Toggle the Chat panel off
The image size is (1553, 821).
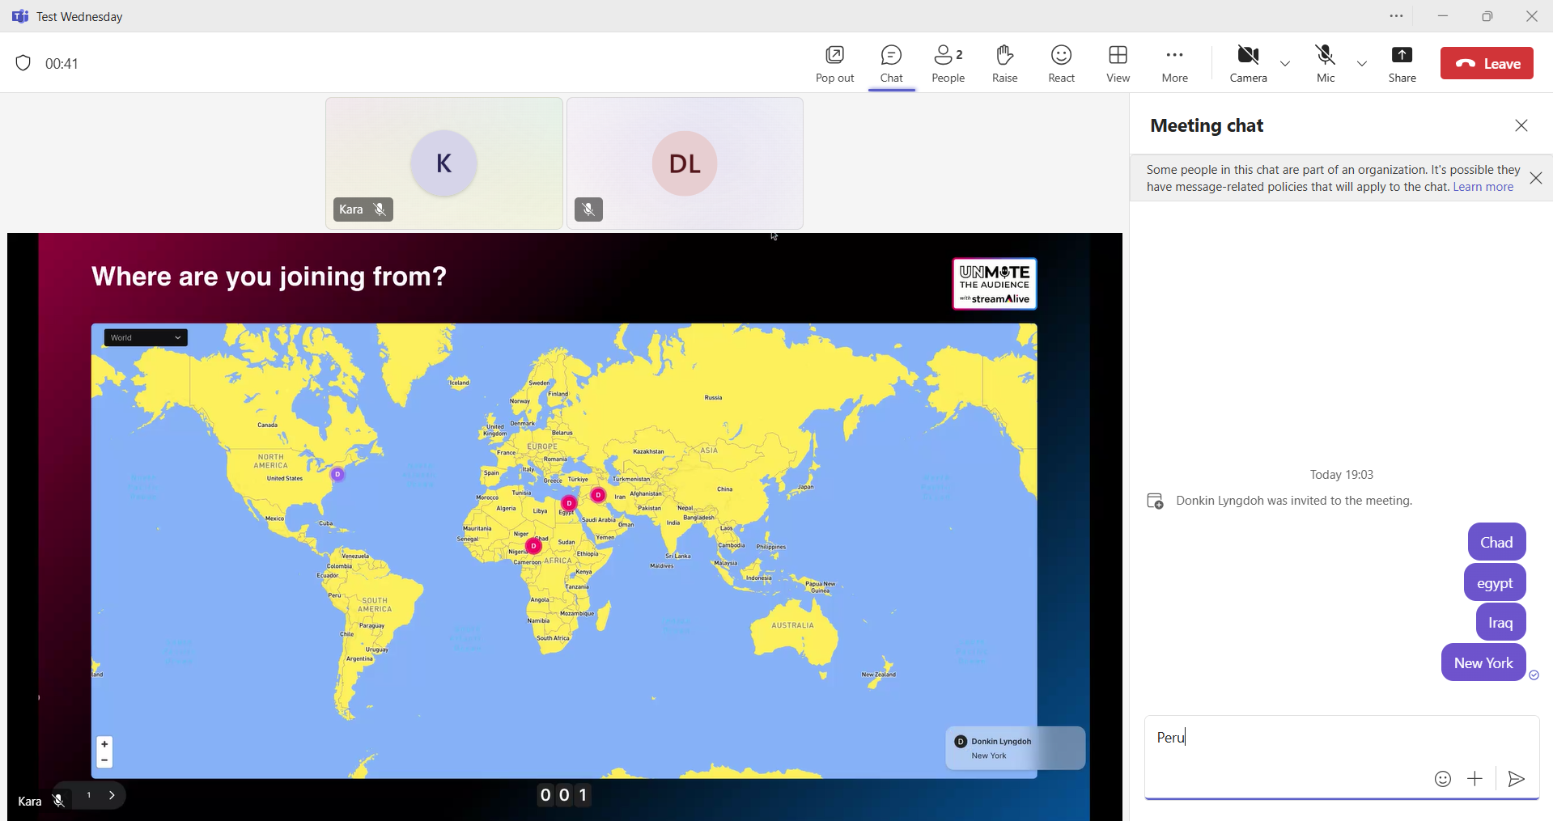point(891,64)
